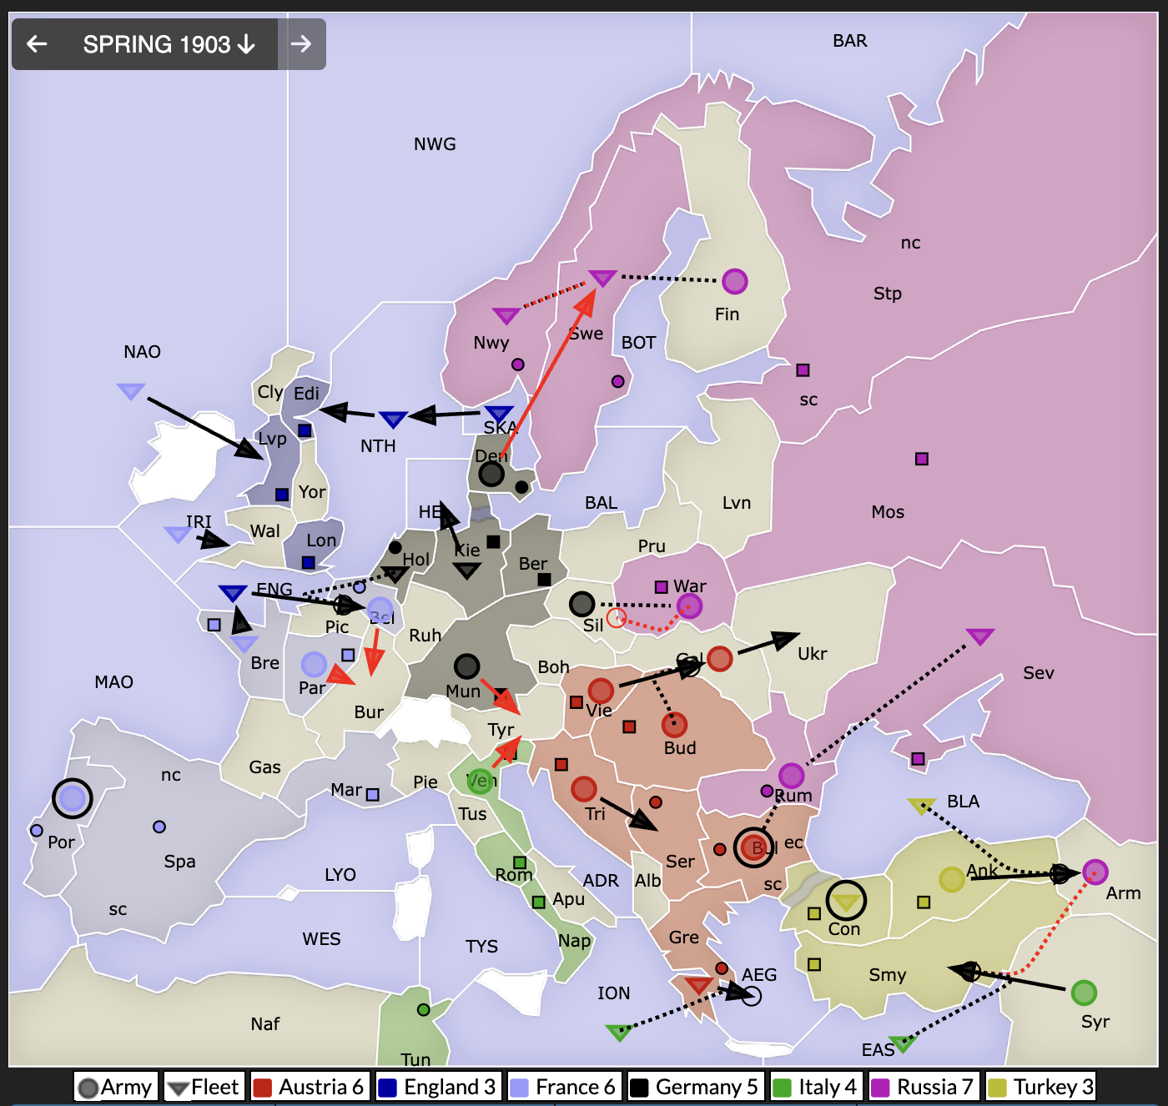The width and height of the screenshot is (1168, 1106).
Task: Click the Army legend entry
Action: click(116, 1087)
